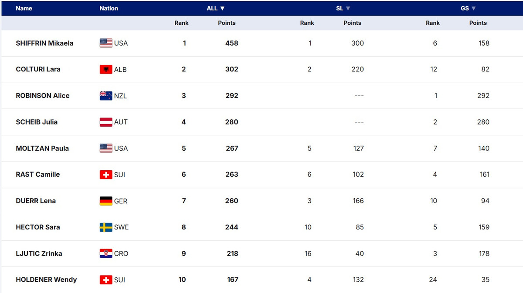Click Holdener's Switzerland flag icon
The width and height of the screenshot is (523, 293).
[x=106, y=280]
